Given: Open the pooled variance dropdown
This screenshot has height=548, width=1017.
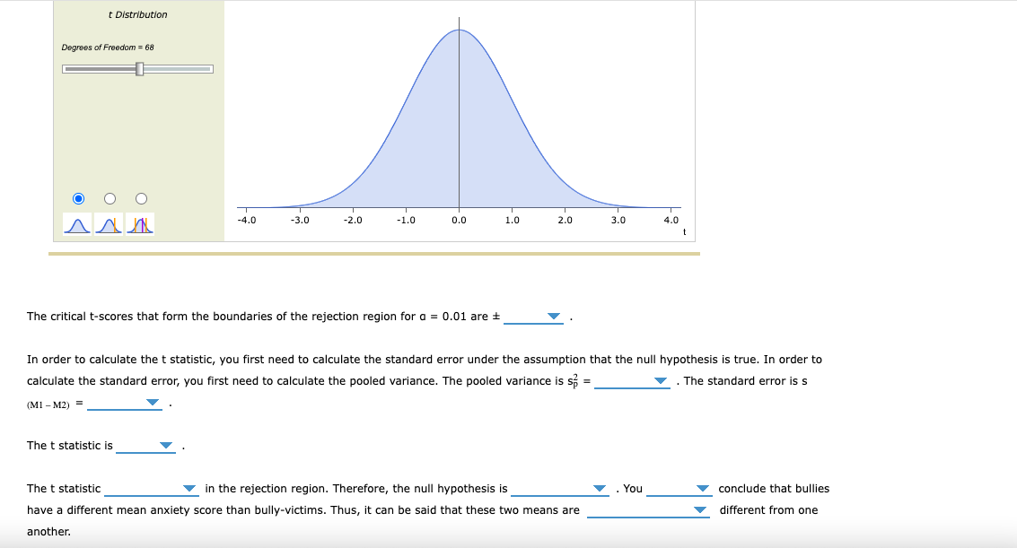Looking at the screenshot, I should [660, 381].
